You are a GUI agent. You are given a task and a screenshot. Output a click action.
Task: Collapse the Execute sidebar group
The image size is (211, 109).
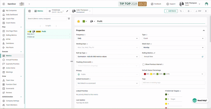pyautogui.click(x=21, y=52)
